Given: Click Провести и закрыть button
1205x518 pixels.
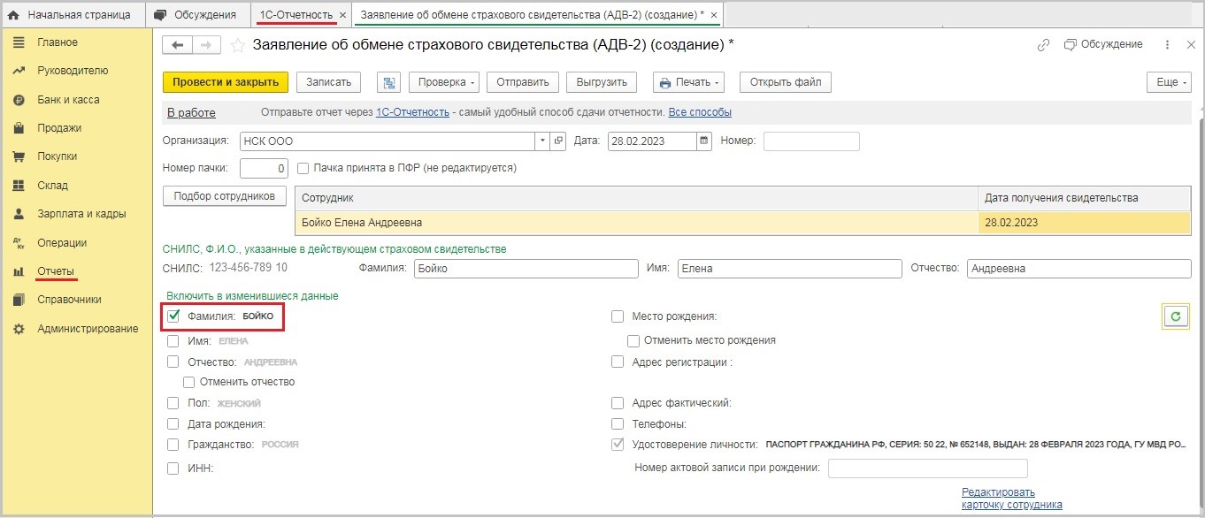Looking at the screenshot, I should 226,82.
